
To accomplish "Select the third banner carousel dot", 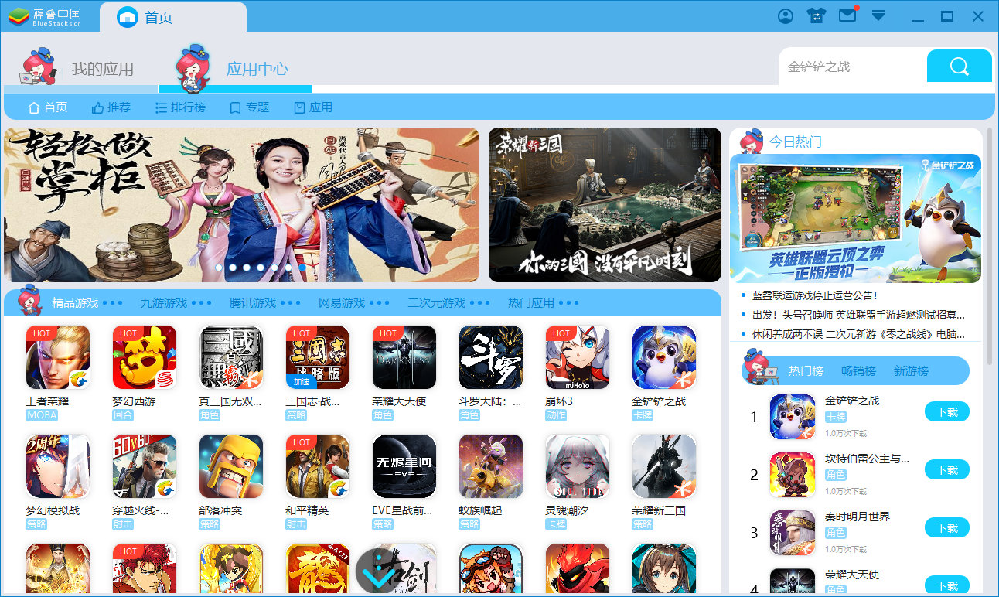I will click(x=247, y=268).
